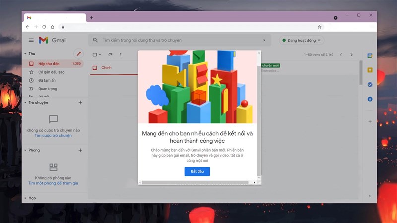The height and width of the screenshot is (223, 397).
Task: Click the dialog scroll up arrow
Action: (x=259, y=53)
